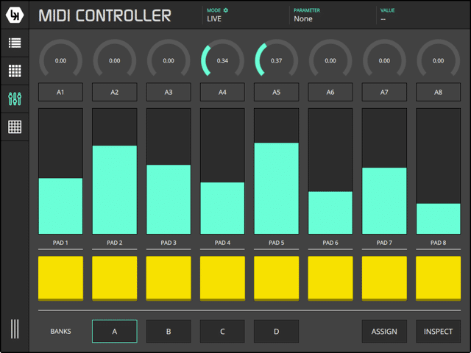Screen dimensions: 471x353
Task: Open the small grid sidebar icon
Action: pyautogui.click(x=15, y=71)
